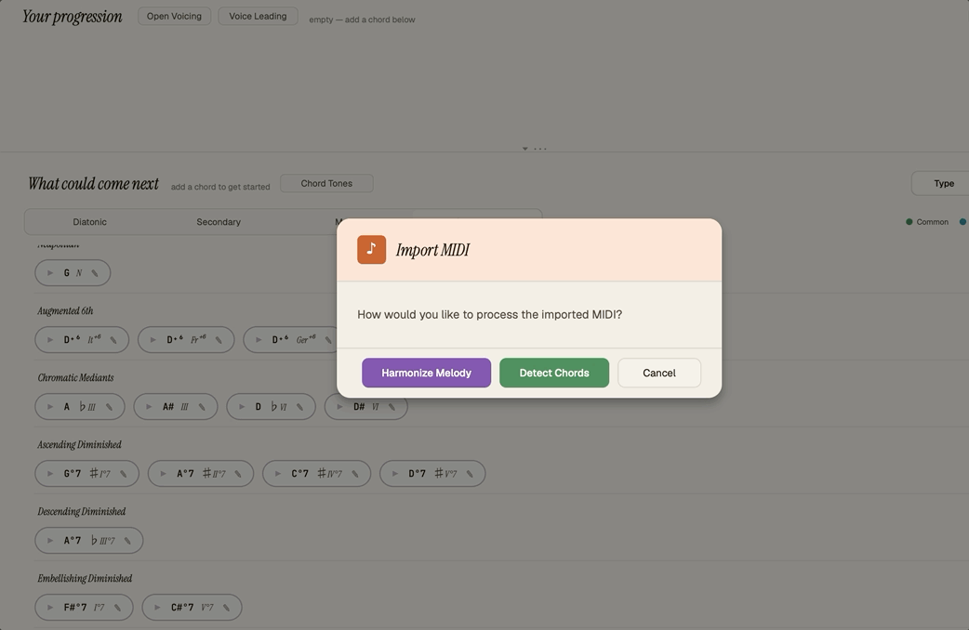
Task: Play the G Neapolitan chord
Action: (50, 273)
